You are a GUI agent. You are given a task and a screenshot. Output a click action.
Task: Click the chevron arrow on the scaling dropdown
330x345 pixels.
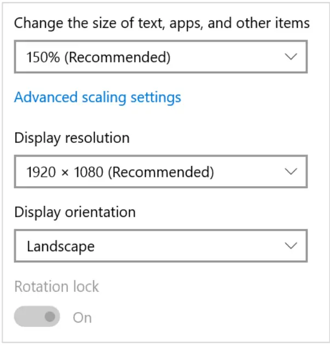point(291,56)
